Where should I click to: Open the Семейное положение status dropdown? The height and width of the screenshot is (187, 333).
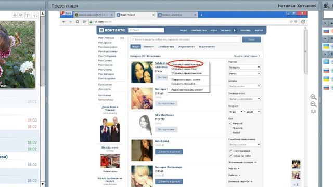pyautogui.click(x=245, y=144)
